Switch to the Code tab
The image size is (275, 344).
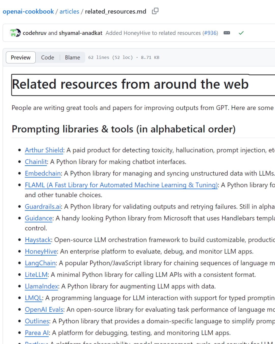(x=48, y=57)
